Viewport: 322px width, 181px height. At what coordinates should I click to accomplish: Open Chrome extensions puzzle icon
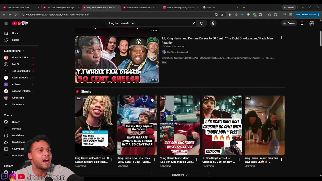[x=261, y=15]
